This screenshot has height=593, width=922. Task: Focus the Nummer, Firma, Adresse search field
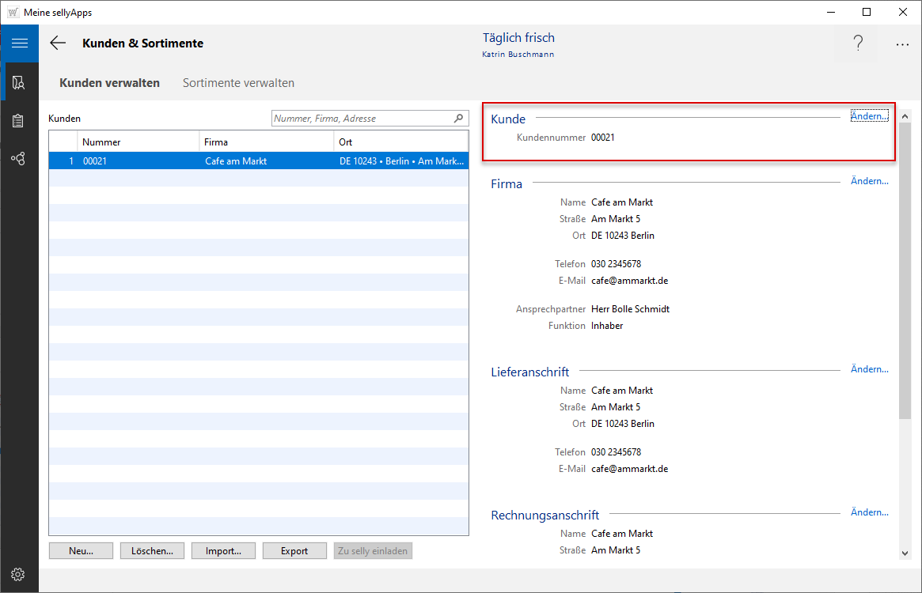pyautogui.click(x=362, y=119)
